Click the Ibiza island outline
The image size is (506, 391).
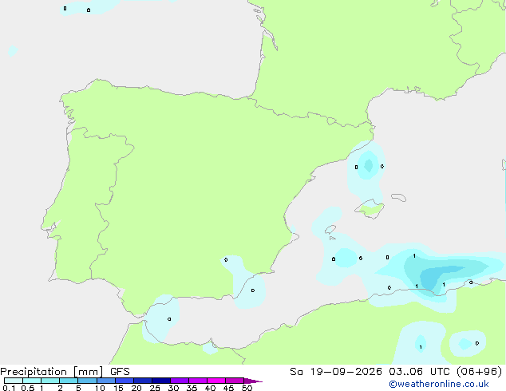pos(330,230)
